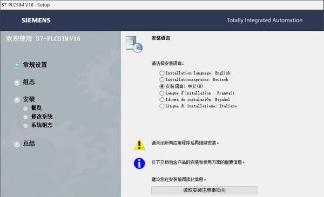Click the bullet icon beside 组态

tap(17, 83)
